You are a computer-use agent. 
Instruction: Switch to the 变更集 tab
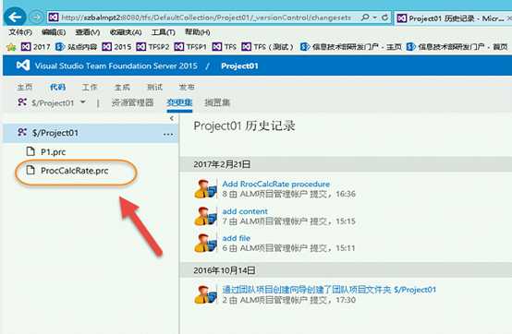click(179, 103)
